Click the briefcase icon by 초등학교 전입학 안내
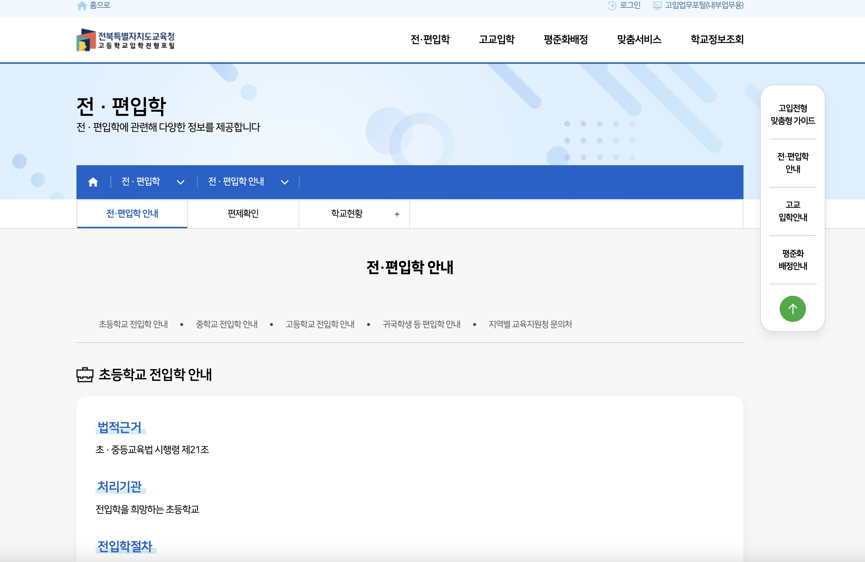Screen dimensions: 865x562 85,375
